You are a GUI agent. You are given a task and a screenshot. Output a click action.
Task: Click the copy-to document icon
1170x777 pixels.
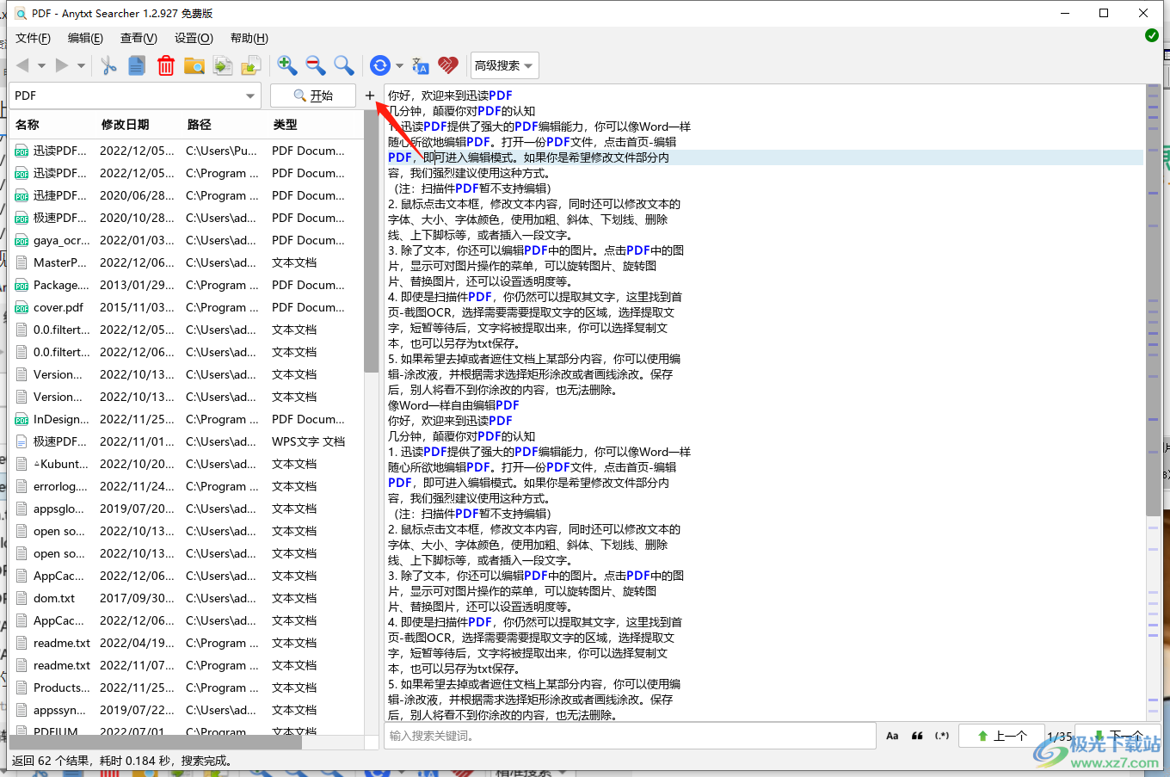[x=223, y=65]
